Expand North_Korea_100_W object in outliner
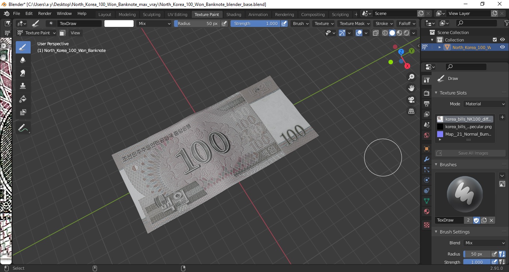 click(x=440, y=47)
